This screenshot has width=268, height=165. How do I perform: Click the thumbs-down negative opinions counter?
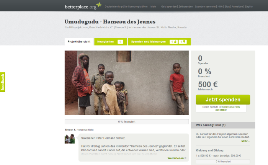point(183,42)
